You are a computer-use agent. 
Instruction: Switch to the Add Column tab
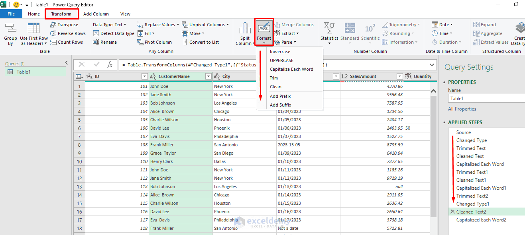point(96,14)
